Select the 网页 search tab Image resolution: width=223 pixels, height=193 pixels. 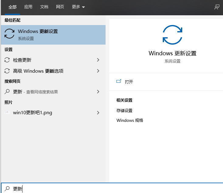[60, 7]
